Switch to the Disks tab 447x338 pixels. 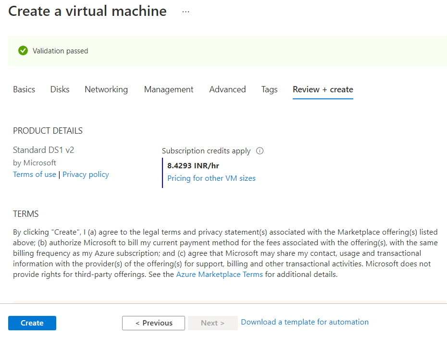tap(60, 89)
